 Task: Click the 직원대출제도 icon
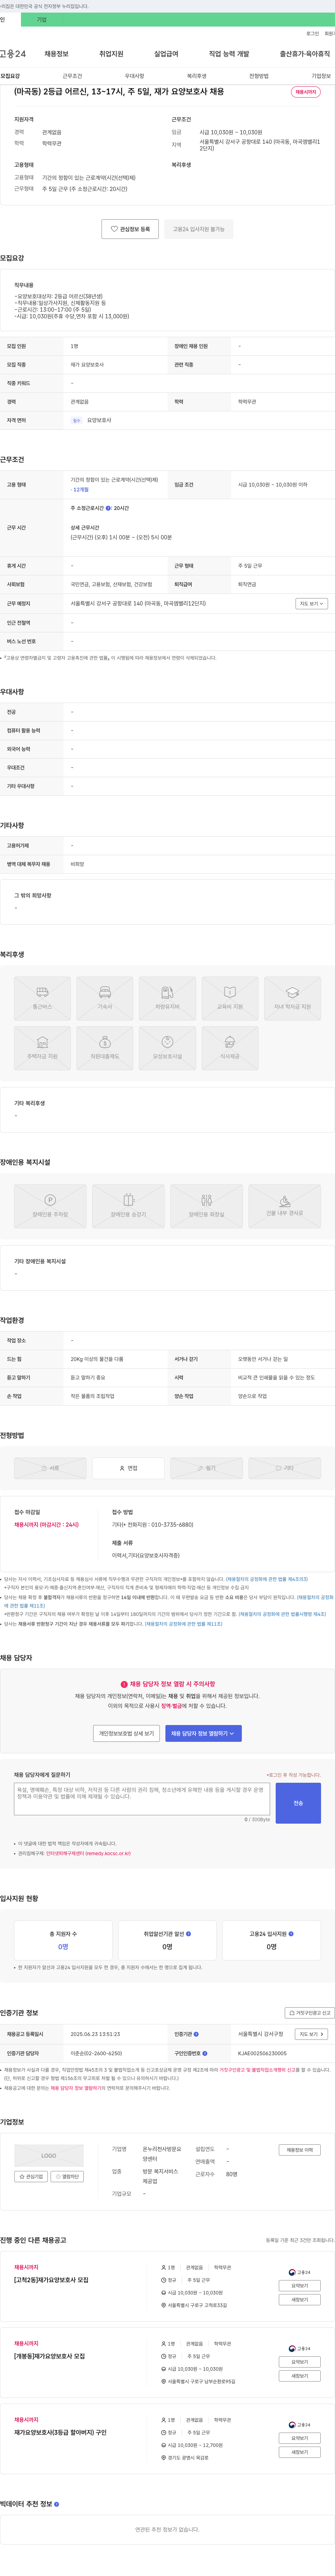105,1048
